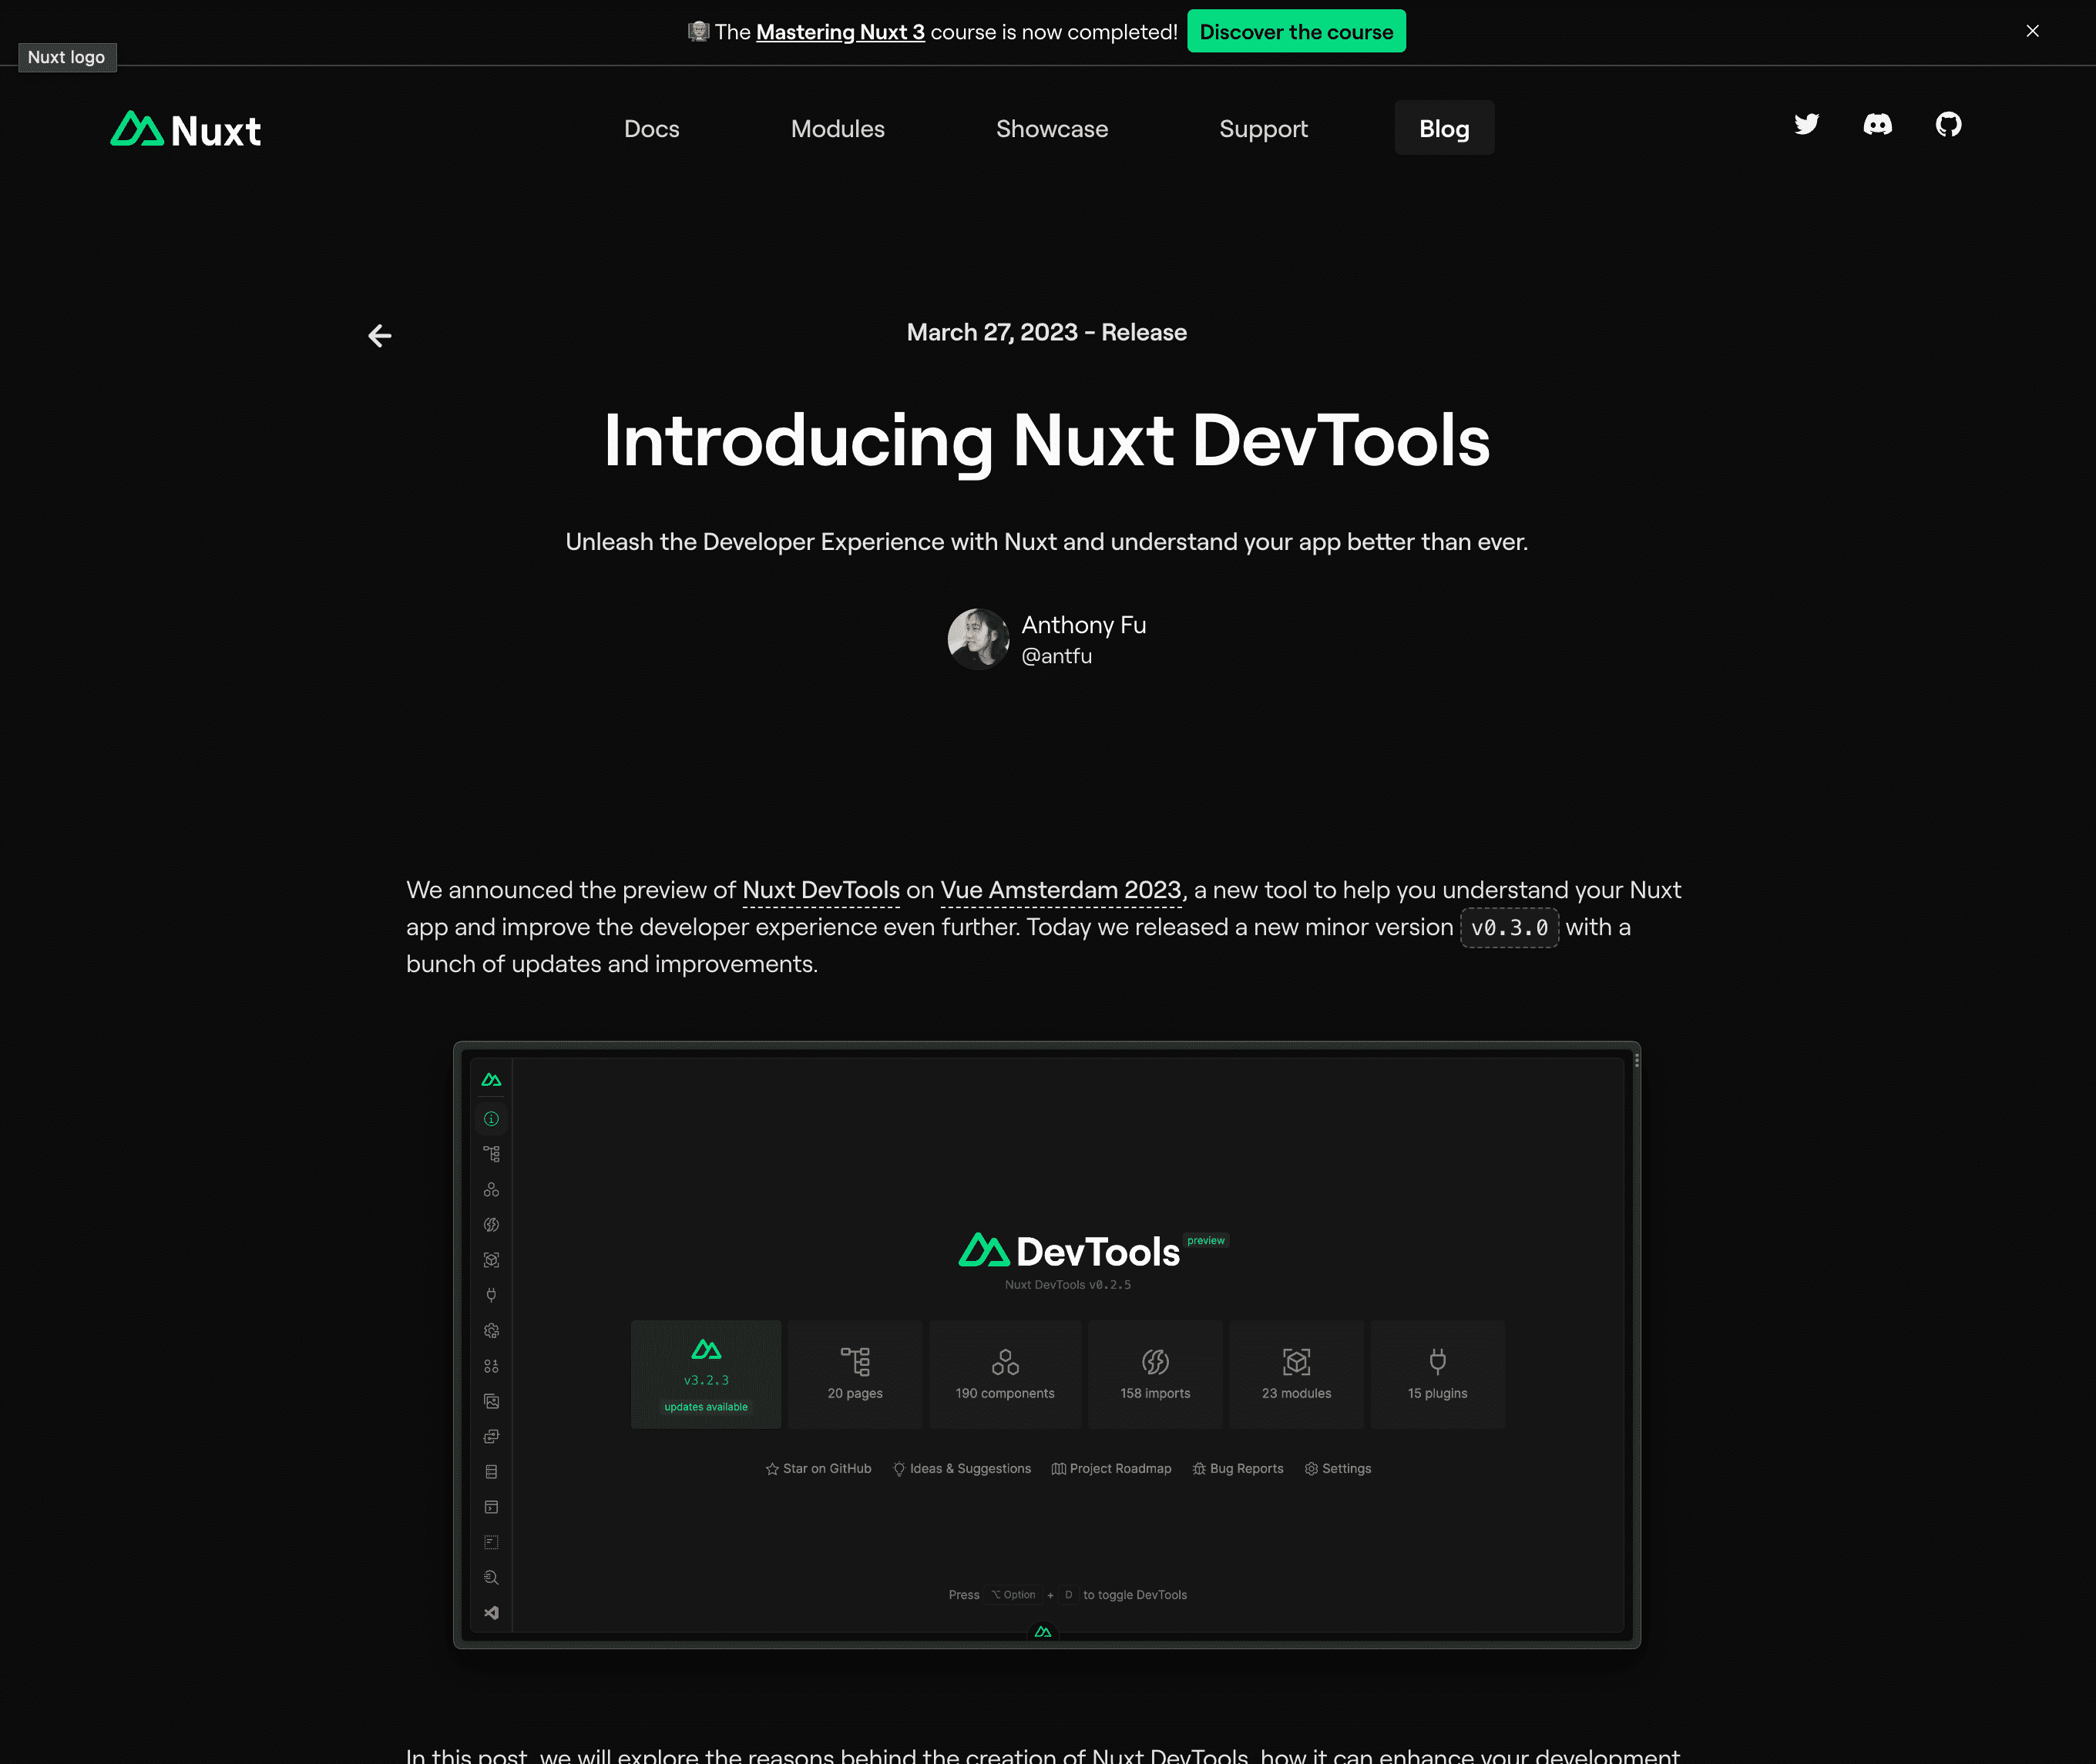Open the 20 pages card
This screenshot has width=2096, height=1764.
pos(855,1375)
